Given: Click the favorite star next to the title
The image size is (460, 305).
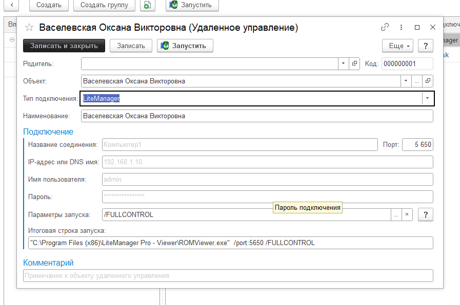Looking at the screenshot, I should 29,28.
